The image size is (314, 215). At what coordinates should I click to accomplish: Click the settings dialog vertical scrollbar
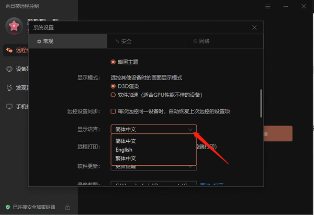pyautogui.click(x=260, y=105)
